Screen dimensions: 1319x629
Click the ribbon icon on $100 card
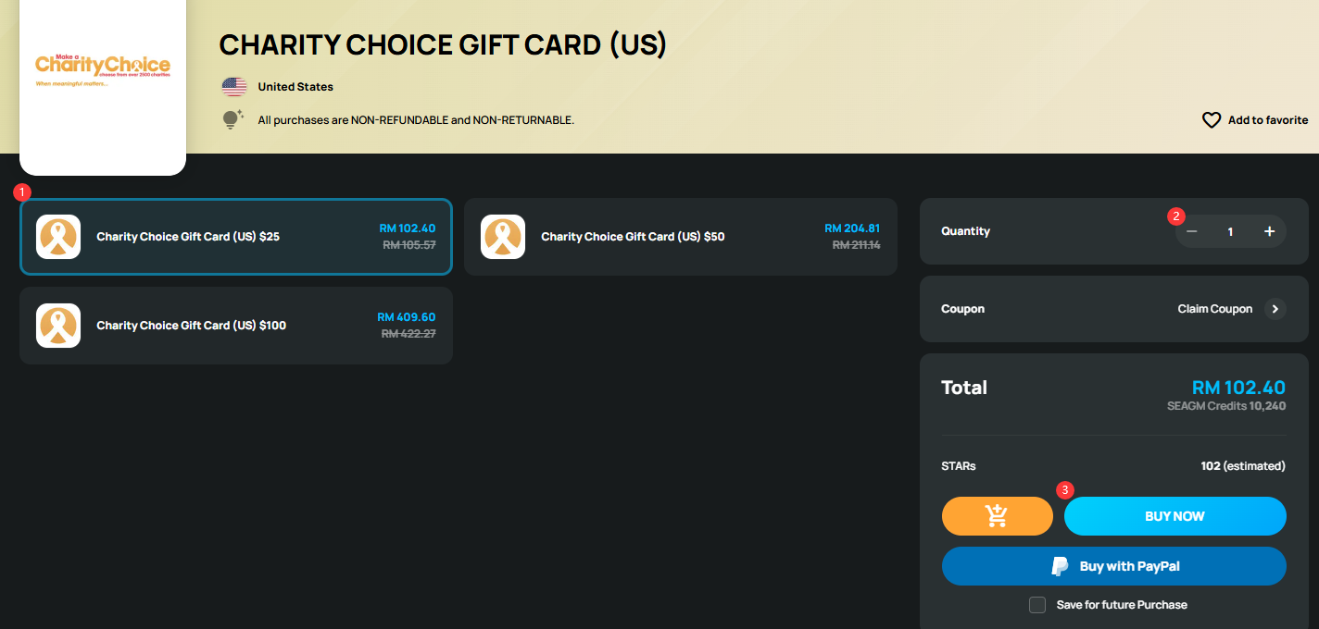click(58, 326)
